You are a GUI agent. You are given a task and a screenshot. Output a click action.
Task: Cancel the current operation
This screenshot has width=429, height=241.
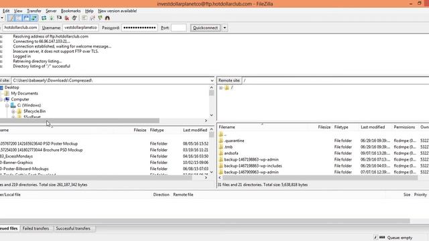coord(59,18)
